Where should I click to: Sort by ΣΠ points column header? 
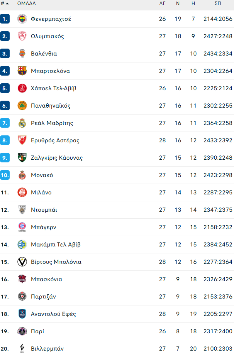coord(218,3)
